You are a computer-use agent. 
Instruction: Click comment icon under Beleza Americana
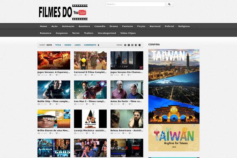(x=123, y=133)
